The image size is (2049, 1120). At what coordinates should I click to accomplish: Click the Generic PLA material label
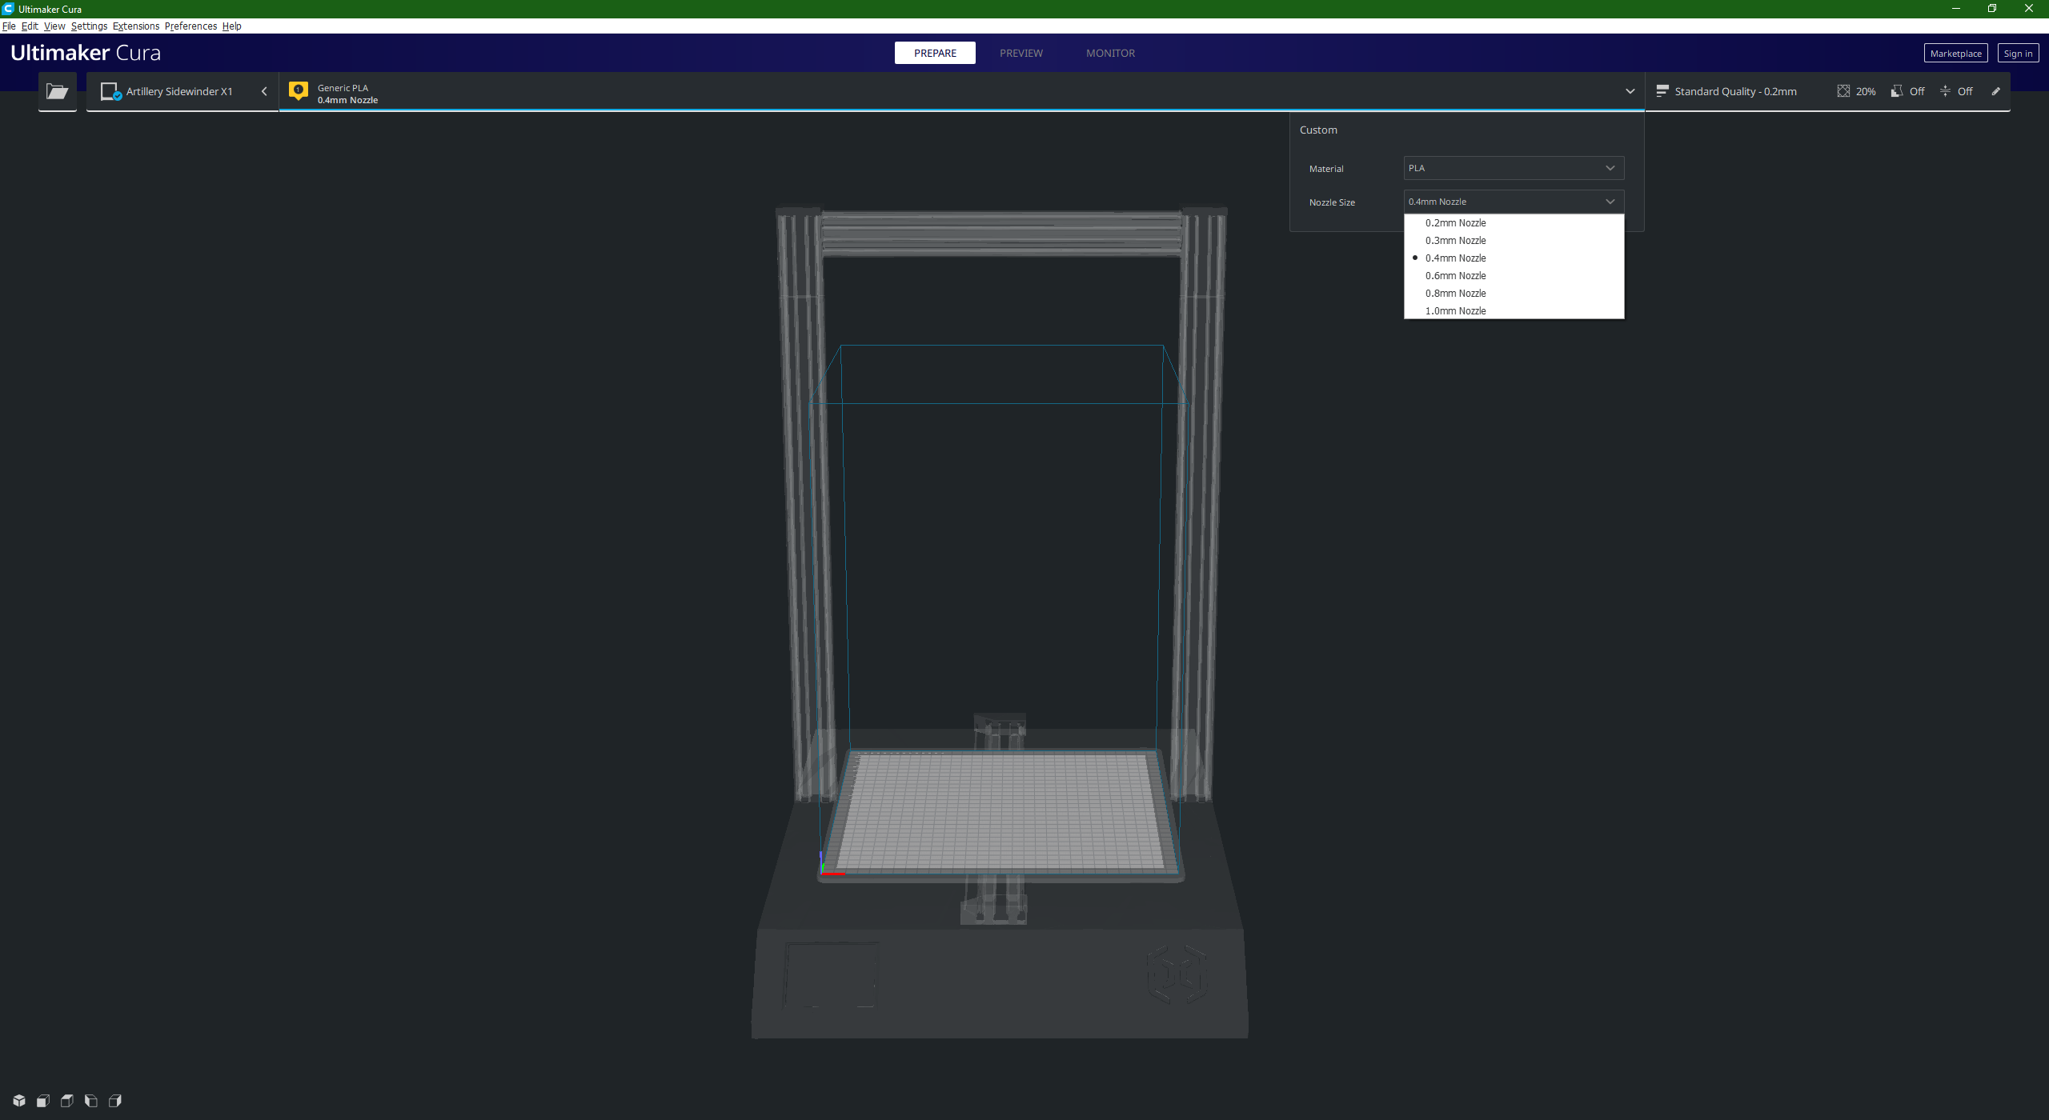click(343, 88)
